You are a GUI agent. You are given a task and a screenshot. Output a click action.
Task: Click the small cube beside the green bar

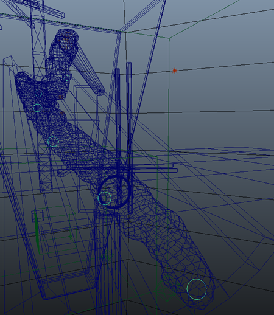coord(37,216)
